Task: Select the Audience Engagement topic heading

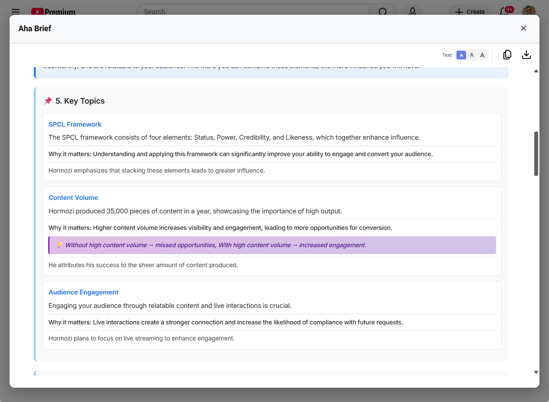Action: [x=83, y=292]
